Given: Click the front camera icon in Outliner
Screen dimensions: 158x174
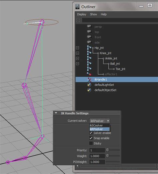Looking at the screenshot, I should pyautogui.click(x=89, y=37).
